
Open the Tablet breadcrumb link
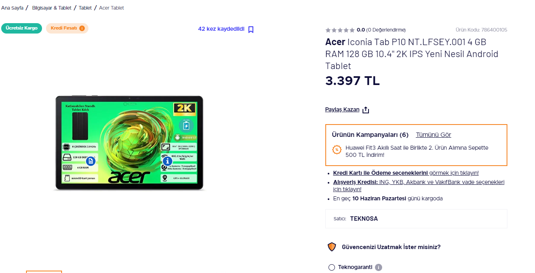[x=85, y=8]
